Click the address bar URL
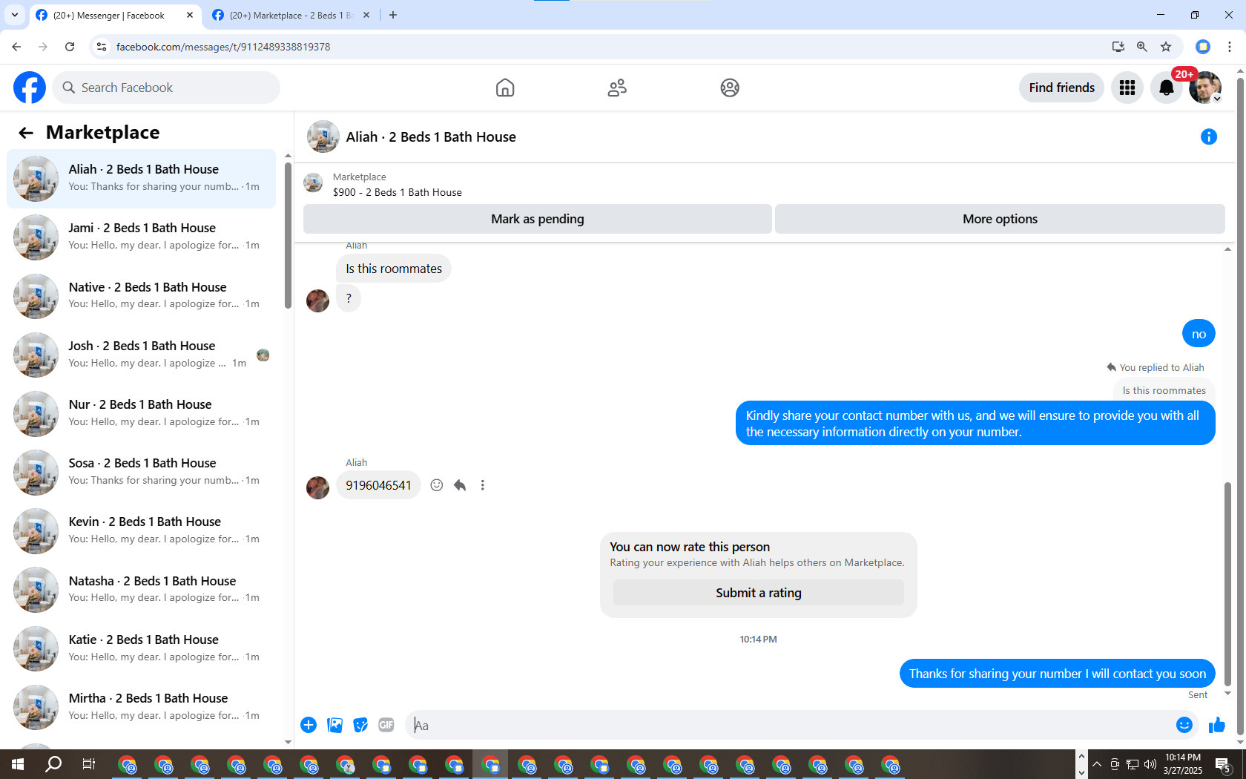1246x779 pixels. (223, 47)
